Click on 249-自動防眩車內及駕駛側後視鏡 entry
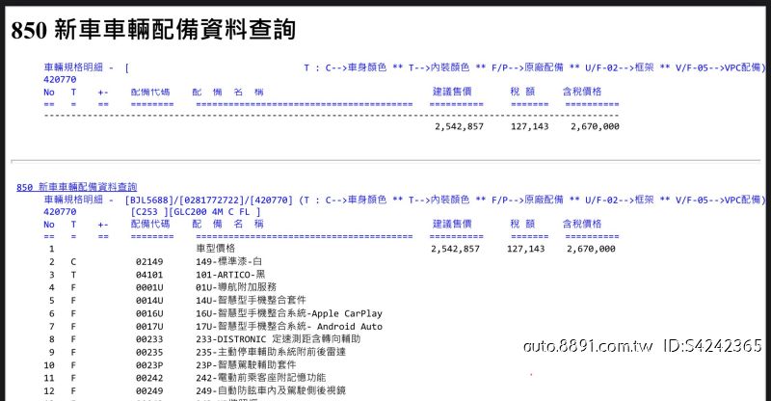This screenshot has width=771, height=401. click(x=271, y=390)
